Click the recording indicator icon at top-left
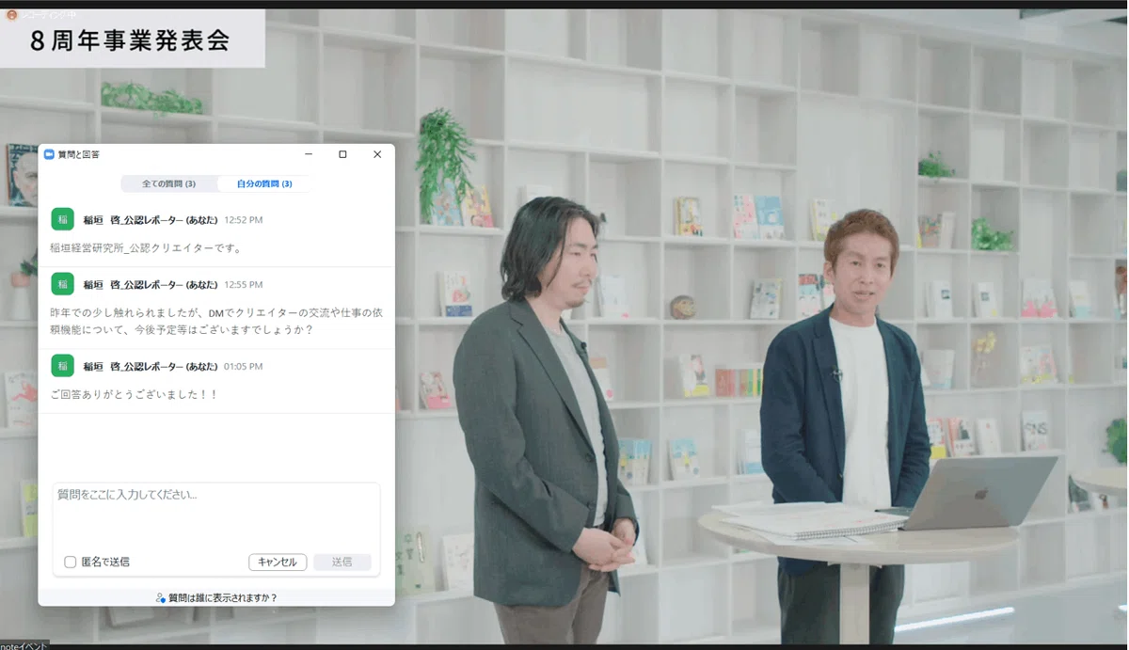The image size is (1129, 650). click(11, 15)
